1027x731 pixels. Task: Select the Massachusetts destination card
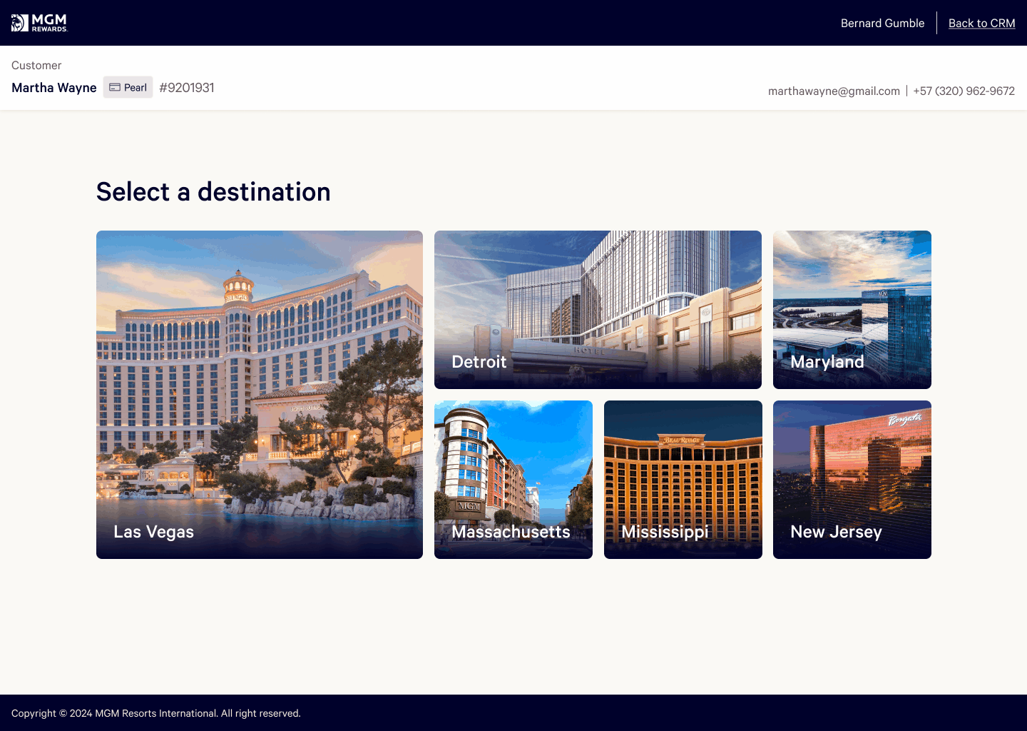513,480
